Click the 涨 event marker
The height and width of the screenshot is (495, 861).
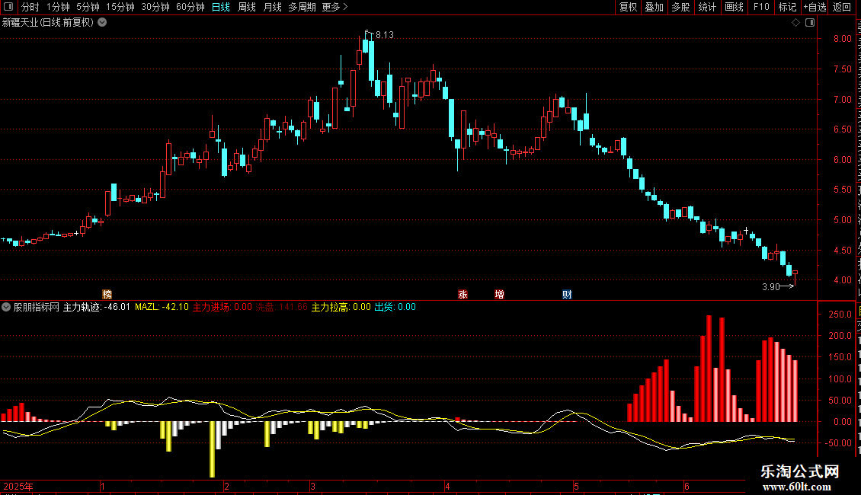click(x=463, y=295)
